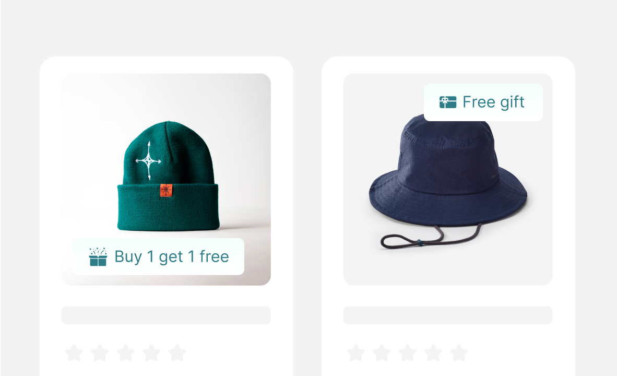Screen dimensions: 617x376
Task: Select the fifth star under the beanie
Action: click(x=177, y=353)
